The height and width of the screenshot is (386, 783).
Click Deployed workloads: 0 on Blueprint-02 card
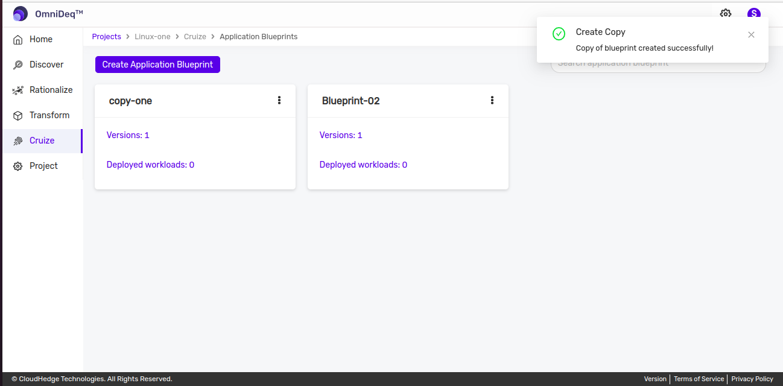coord(363,165)
